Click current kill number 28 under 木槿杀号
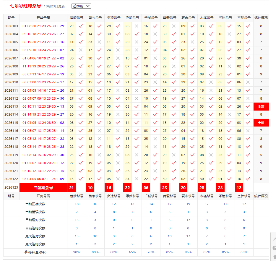 pyautogui.click(x=202, y=188)
